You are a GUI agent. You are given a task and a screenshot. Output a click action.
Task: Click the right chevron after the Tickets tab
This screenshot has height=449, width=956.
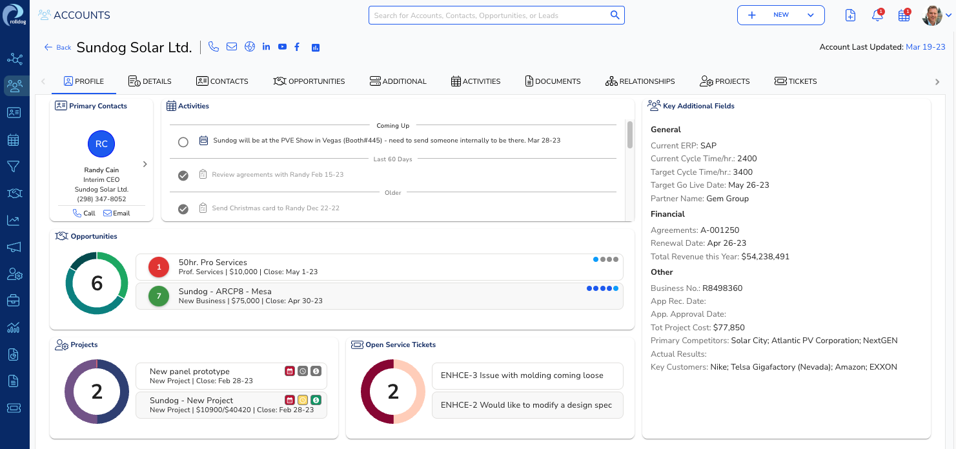[x=937, y=82]
